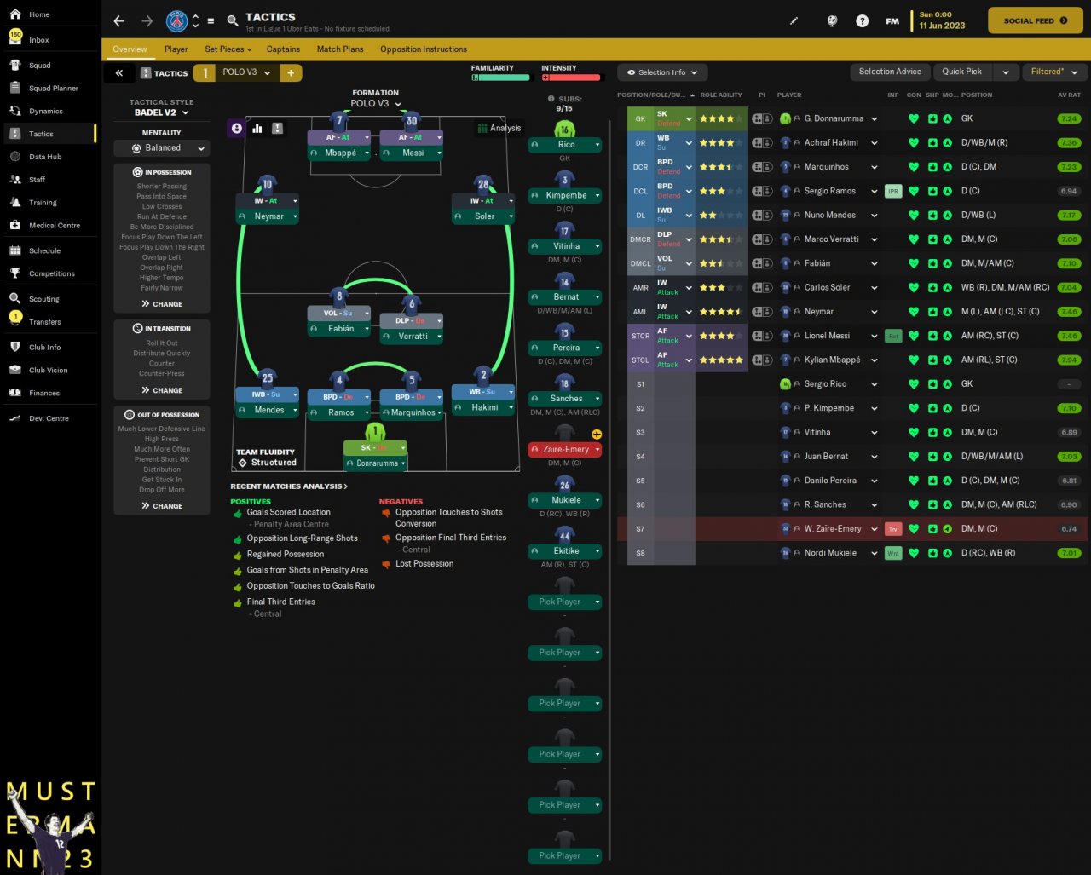Screen dimensions: 1091x875
Task: Open the Dev. Centre section
Action: 49,419
